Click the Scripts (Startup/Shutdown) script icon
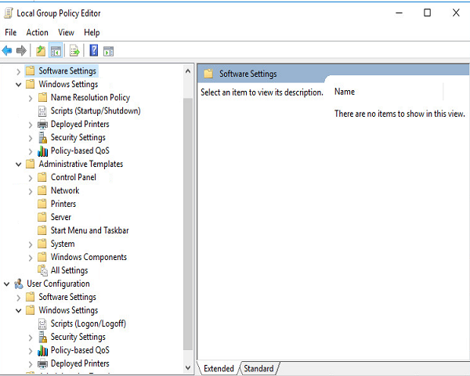This screenshot has height=376, width=470. [x=42, y=111]
